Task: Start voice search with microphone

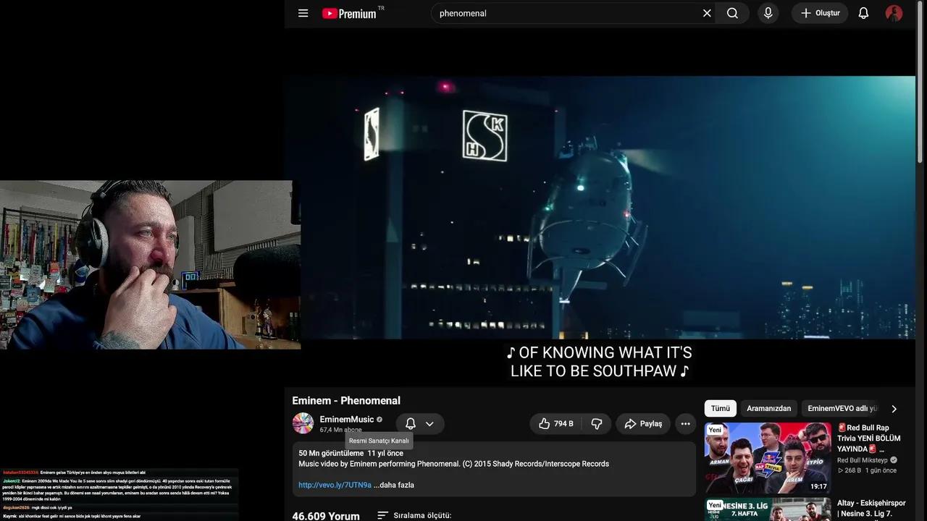Action: coord(768,13)
